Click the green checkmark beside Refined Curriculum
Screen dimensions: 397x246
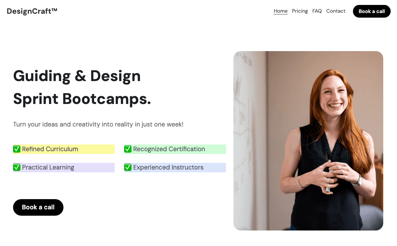pos(17,149)
